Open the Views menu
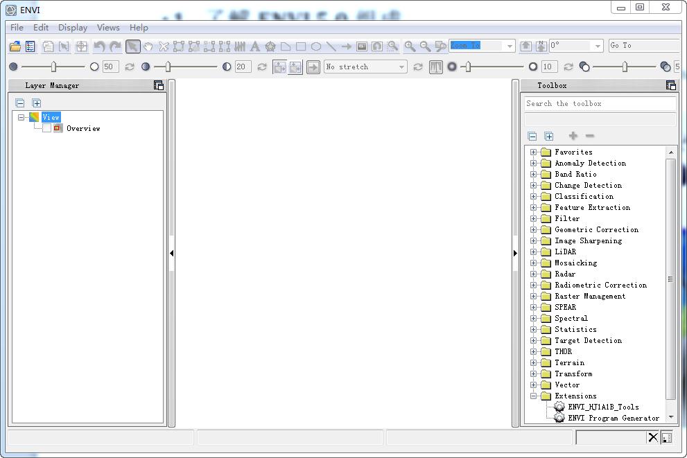 108,28
